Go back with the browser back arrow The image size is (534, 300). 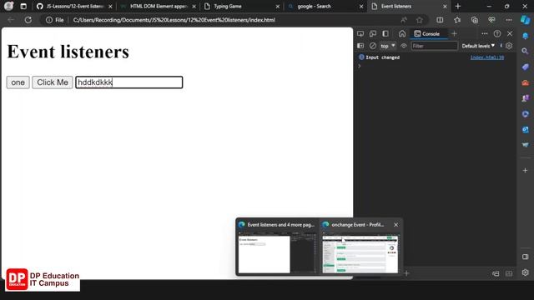coord(11,20)
